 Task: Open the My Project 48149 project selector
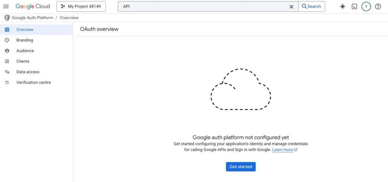coord(81,6)
